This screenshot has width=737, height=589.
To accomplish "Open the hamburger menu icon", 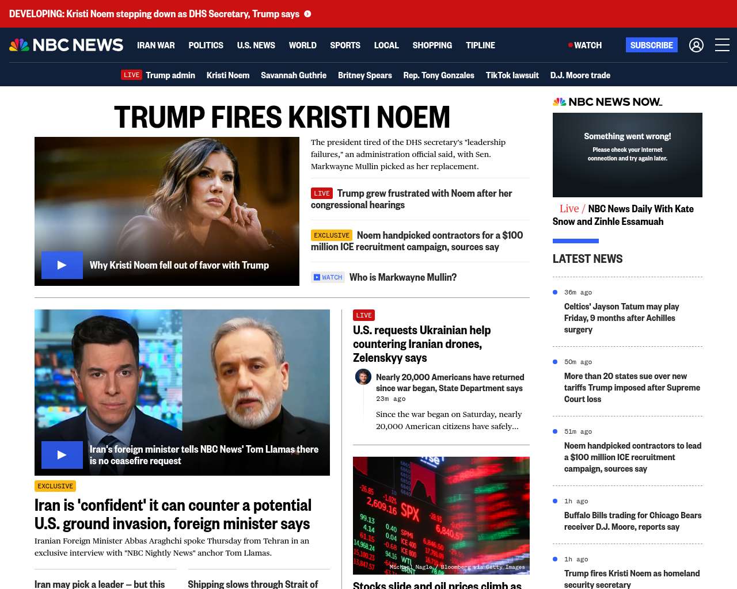I will [722, 45].
